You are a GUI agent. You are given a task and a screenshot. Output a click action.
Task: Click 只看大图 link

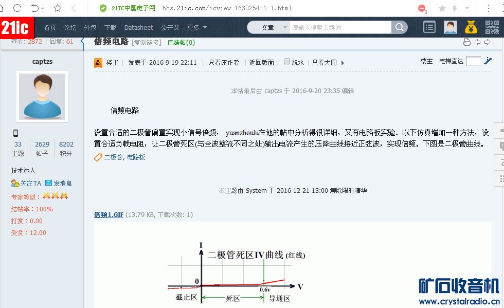point(325,62)
